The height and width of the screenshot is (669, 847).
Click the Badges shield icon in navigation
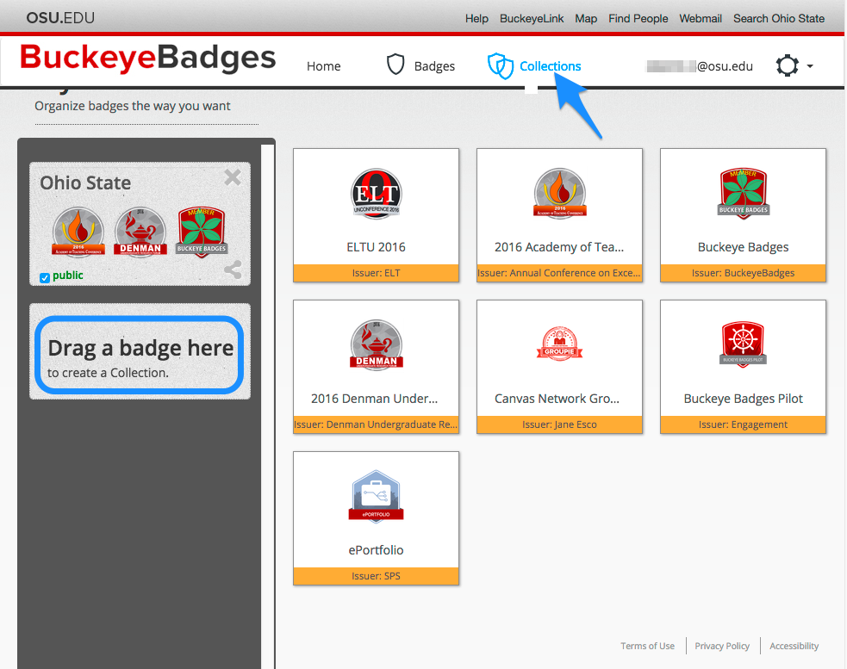click(x=395, y=65)
